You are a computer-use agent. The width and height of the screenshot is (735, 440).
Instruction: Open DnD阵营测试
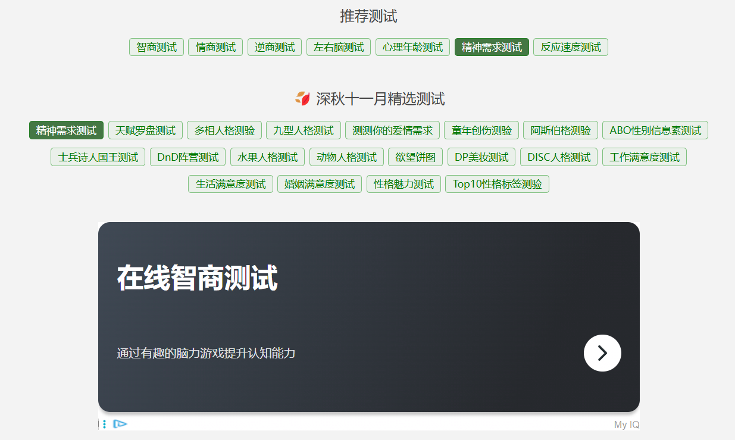pyautogui.click(x=188, y=157)
